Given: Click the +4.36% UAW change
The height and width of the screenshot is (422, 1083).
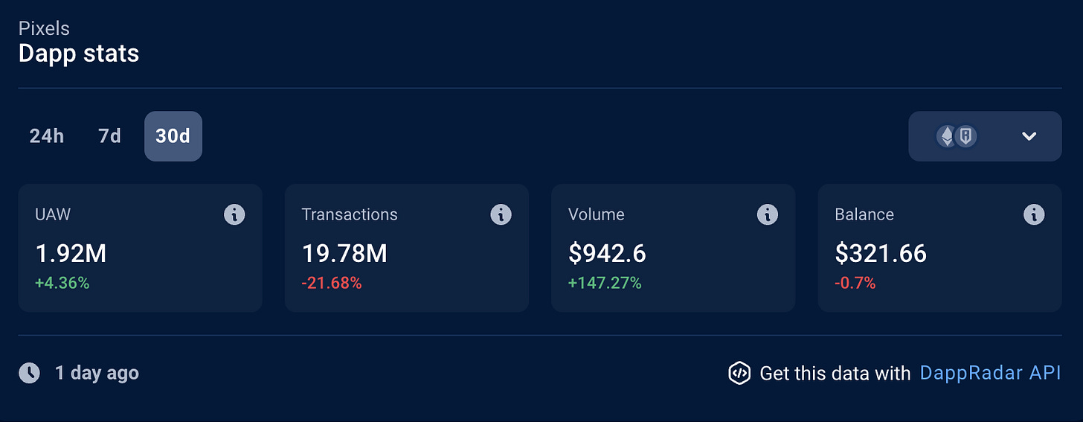Looking at the screenshot, I should click(62, 284).
